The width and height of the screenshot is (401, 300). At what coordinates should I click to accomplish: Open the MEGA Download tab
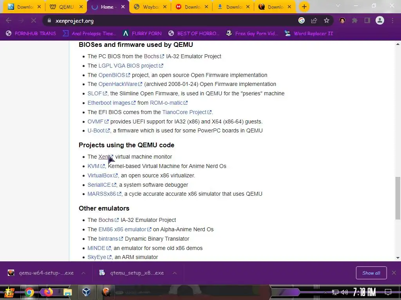click(191, 7)
